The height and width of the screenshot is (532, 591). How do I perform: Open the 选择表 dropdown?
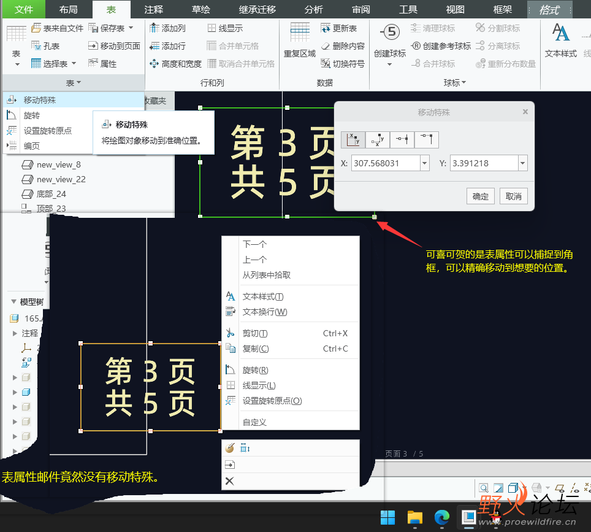[x=74, y=63]
